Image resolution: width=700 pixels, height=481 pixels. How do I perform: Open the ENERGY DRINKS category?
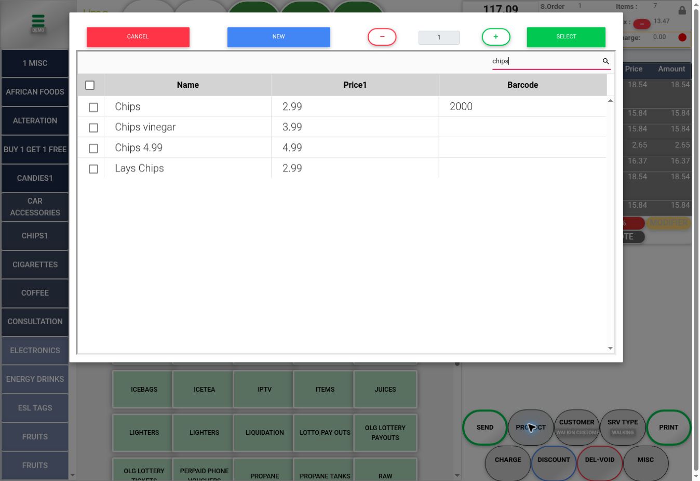pos(35,379)
